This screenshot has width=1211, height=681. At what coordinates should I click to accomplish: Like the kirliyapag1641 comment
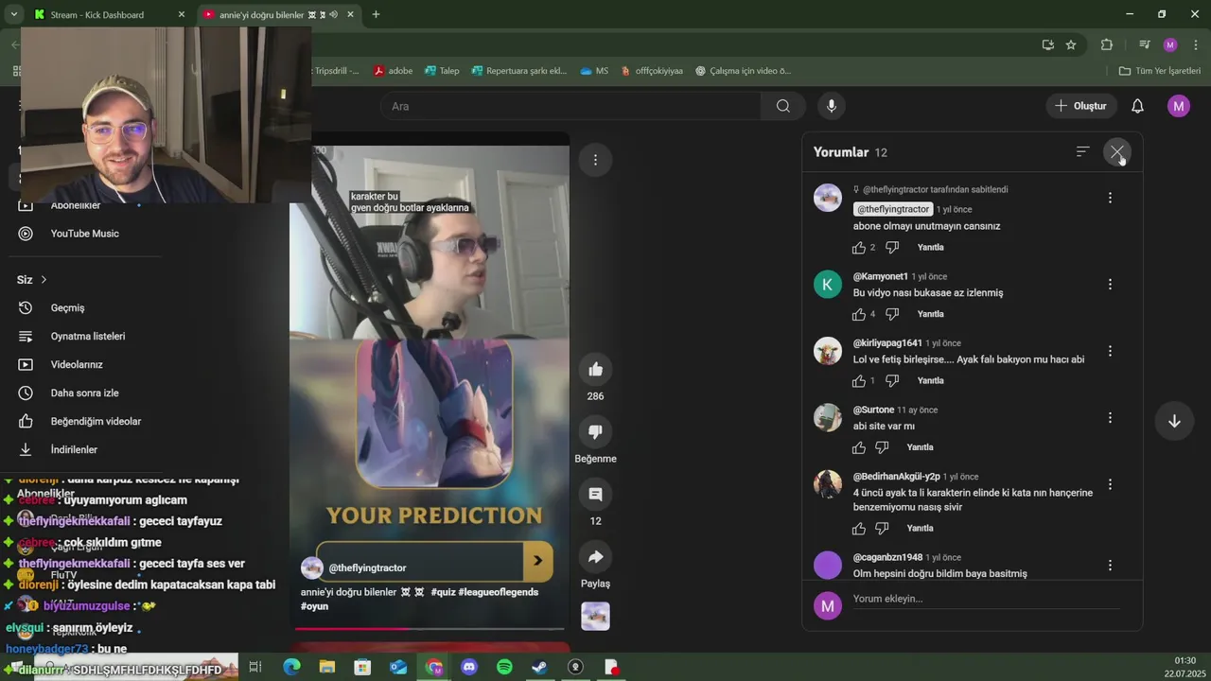[859, 381]
